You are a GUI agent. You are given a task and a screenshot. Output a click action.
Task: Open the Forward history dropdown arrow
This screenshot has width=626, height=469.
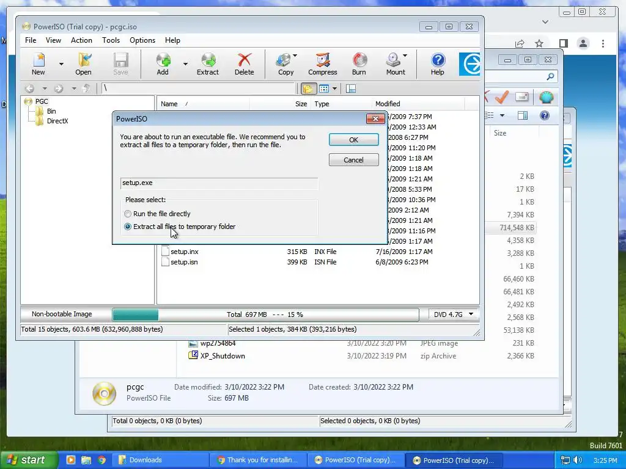click(74, 89)
